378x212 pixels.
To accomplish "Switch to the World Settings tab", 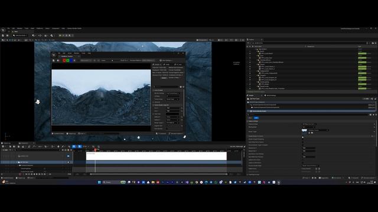I will tap(271, 95).
